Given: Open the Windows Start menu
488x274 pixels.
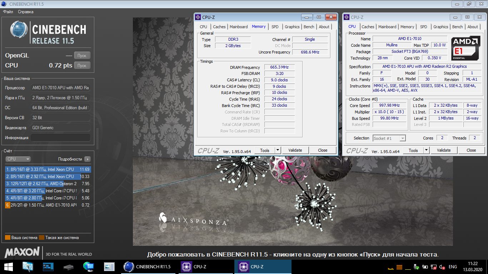Looking at the screenshot, I should click(9, 267).
